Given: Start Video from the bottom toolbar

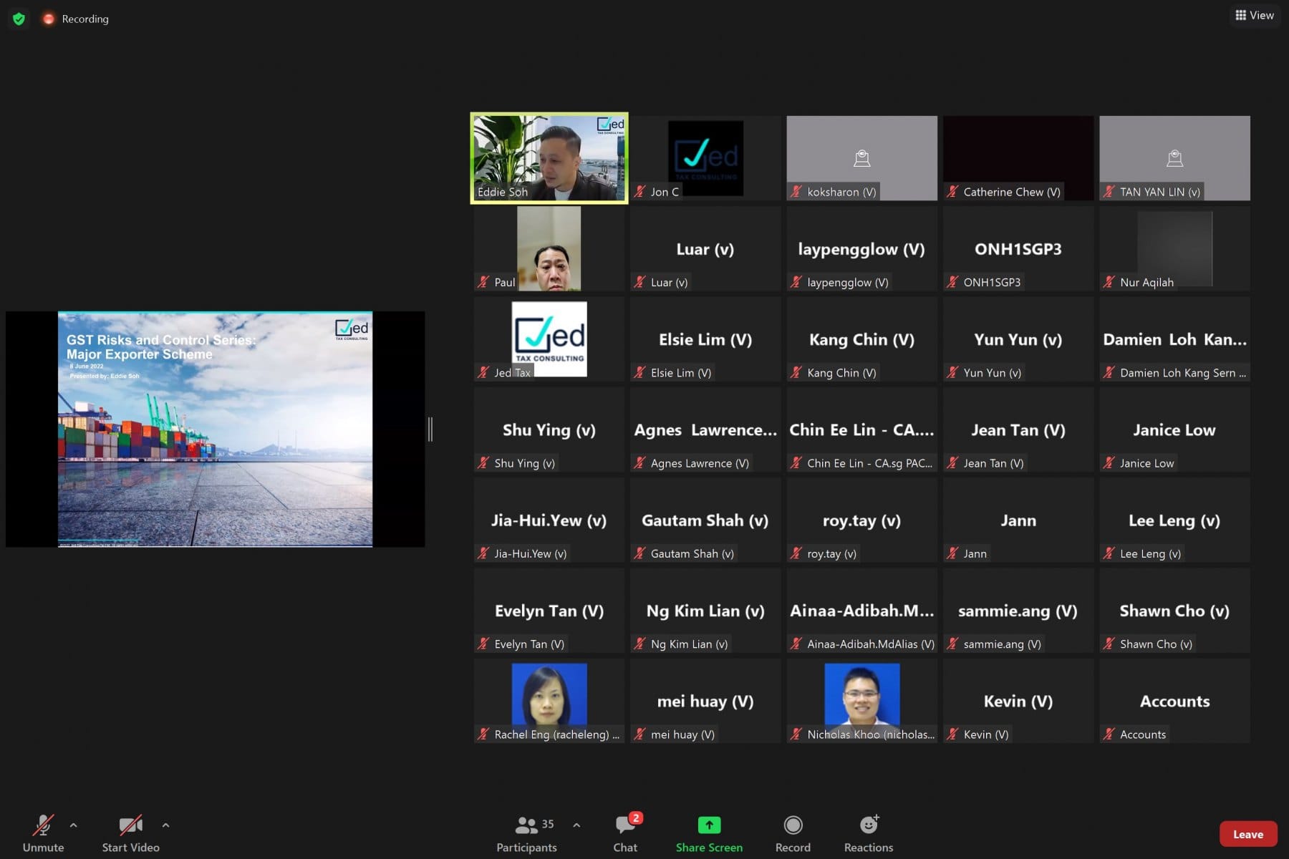Looking at the screenshot, I should point(130,834).
